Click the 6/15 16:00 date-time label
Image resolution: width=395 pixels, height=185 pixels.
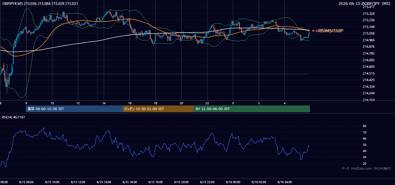(x=130, y=182)
